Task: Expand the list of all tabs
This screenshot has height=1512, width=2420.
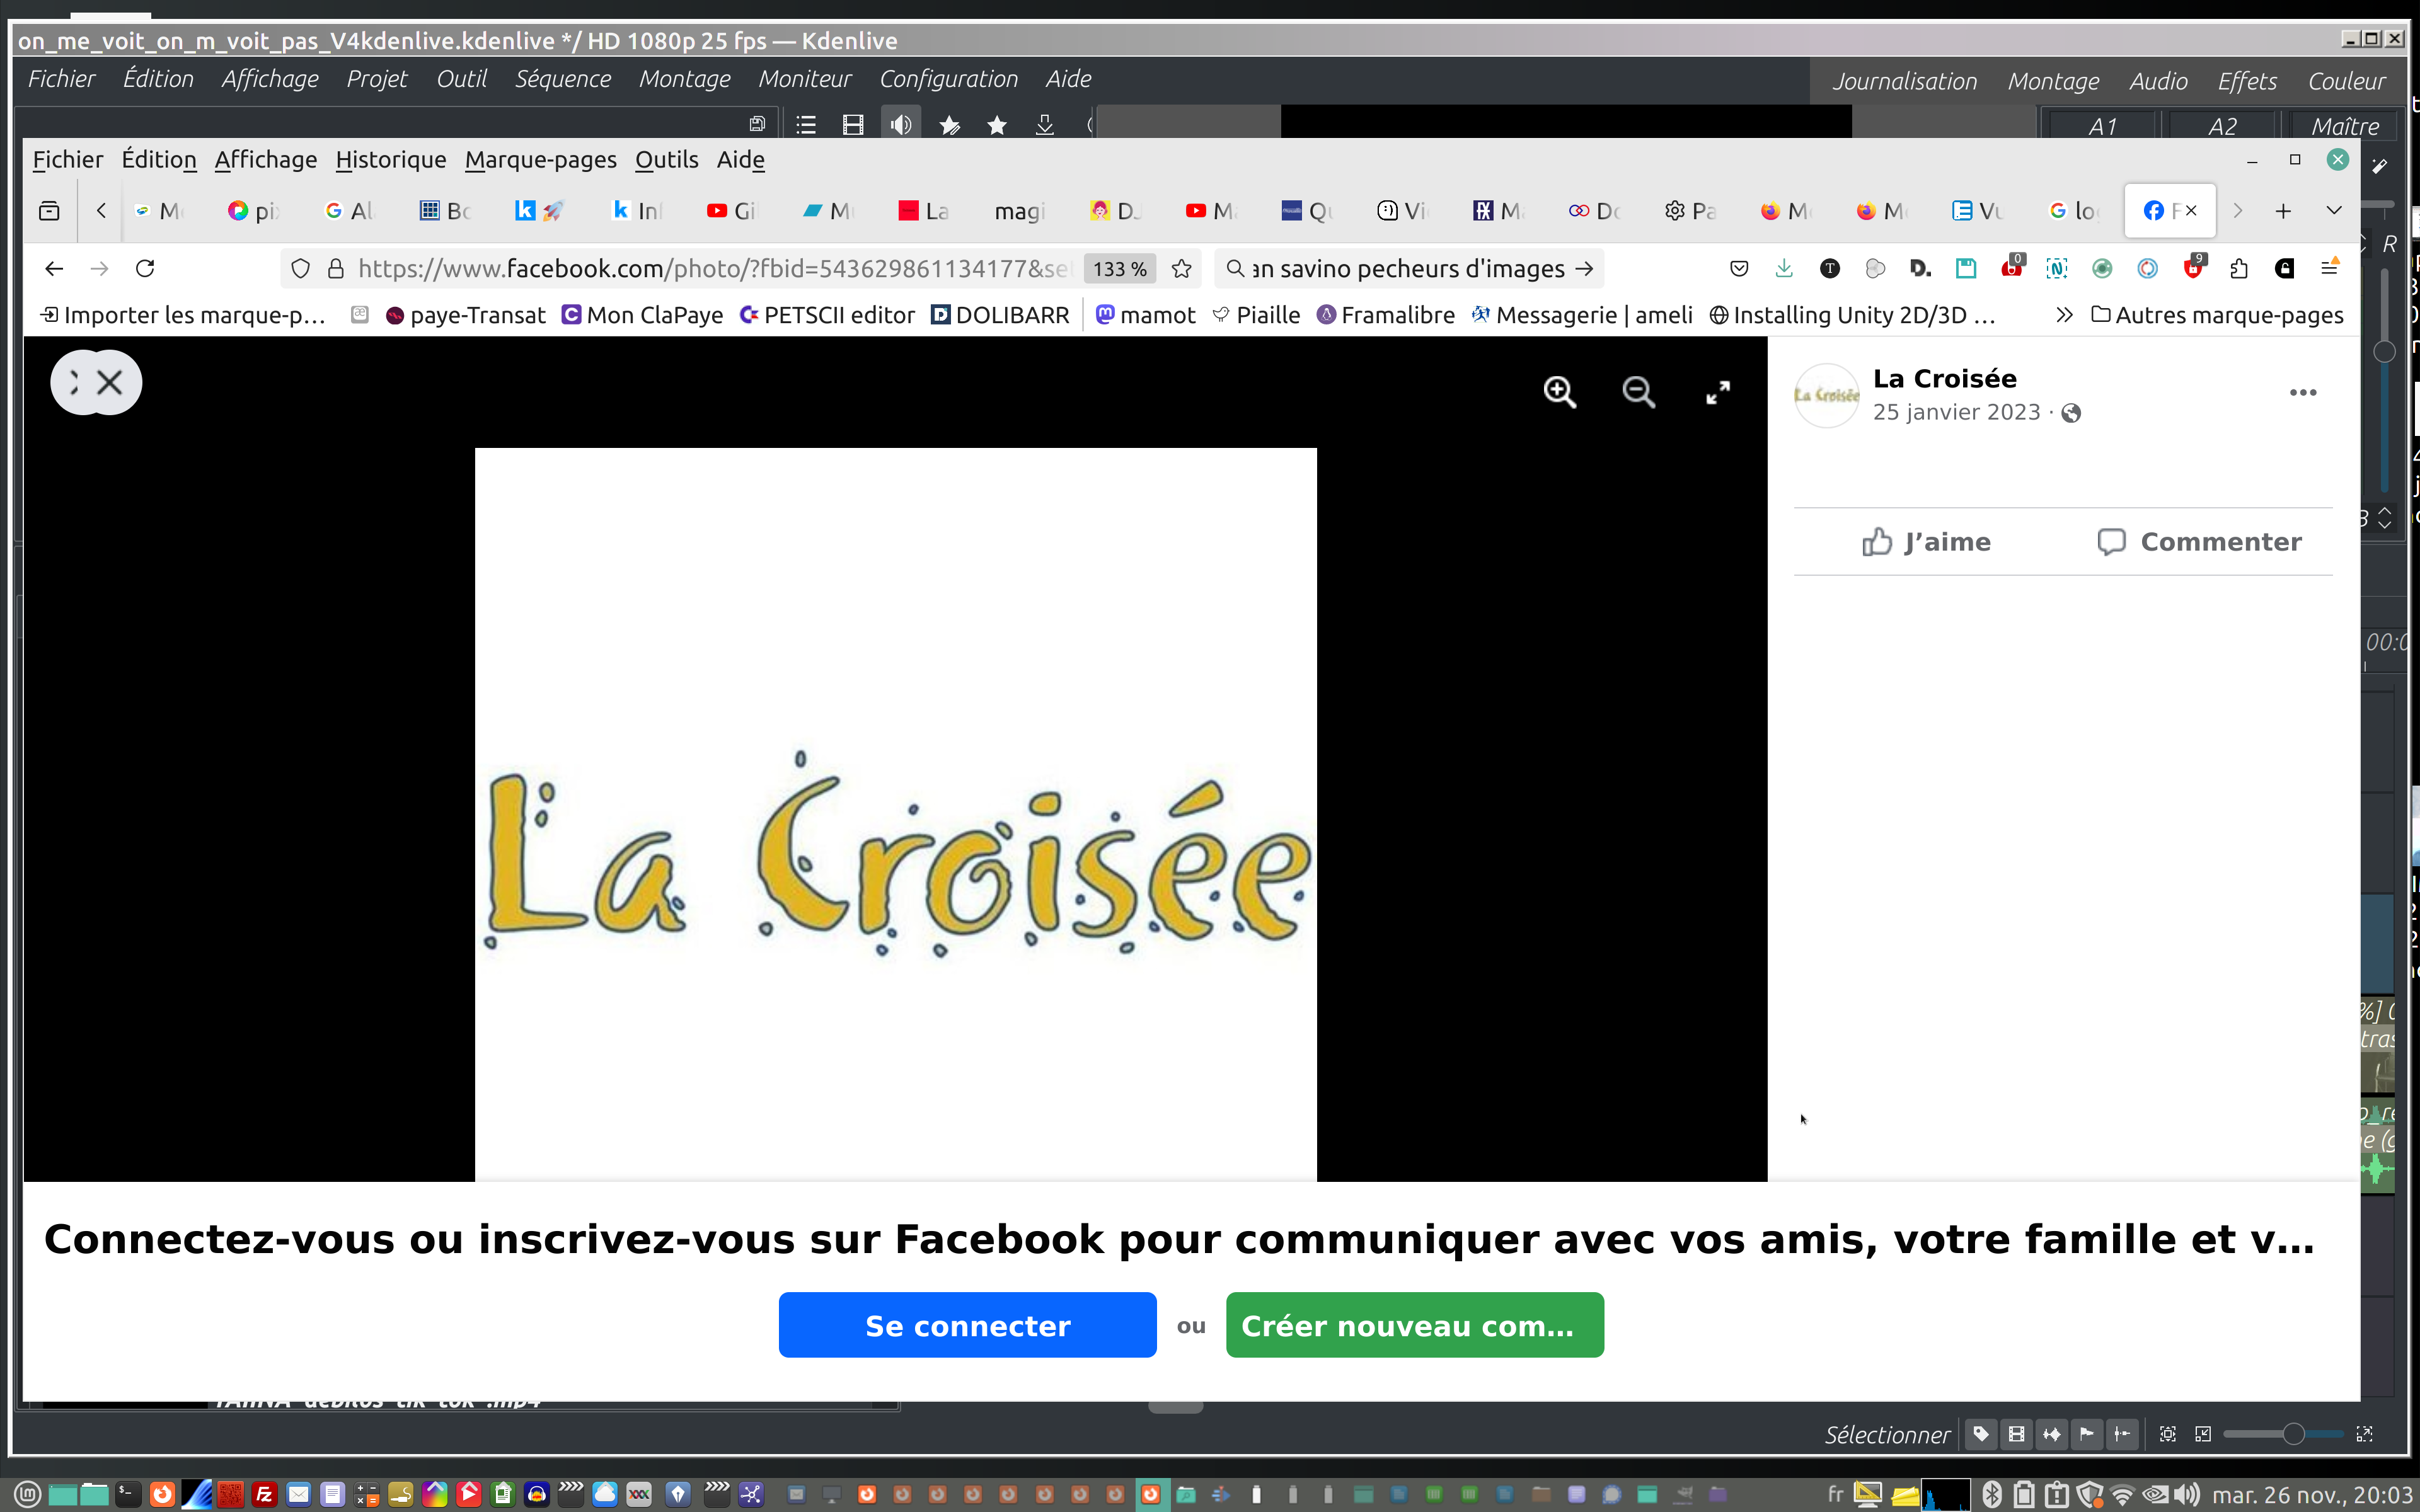Action: point(2333,210)
